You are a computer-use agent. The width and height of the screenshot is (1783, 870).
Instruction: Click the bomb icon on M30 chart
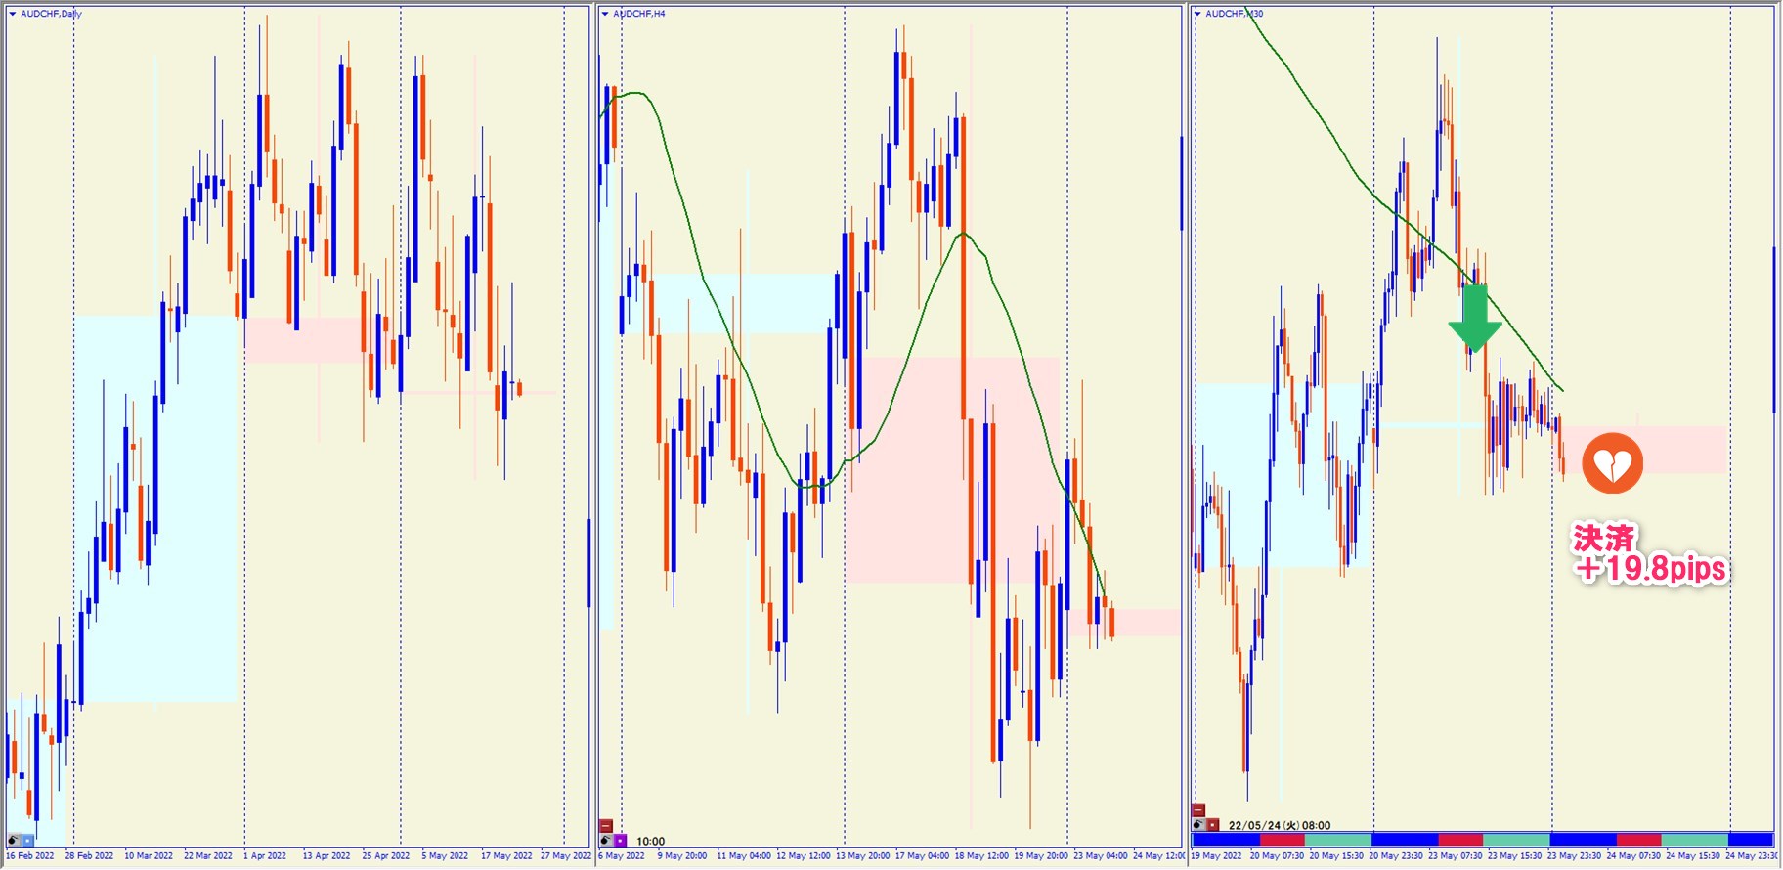[x=1198, y=825]
